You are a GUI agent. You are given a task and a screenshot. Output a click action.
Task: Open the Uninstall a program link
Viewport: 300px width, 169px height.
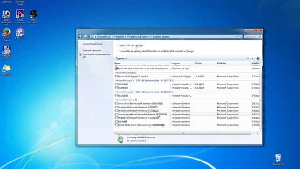(92, 50)
